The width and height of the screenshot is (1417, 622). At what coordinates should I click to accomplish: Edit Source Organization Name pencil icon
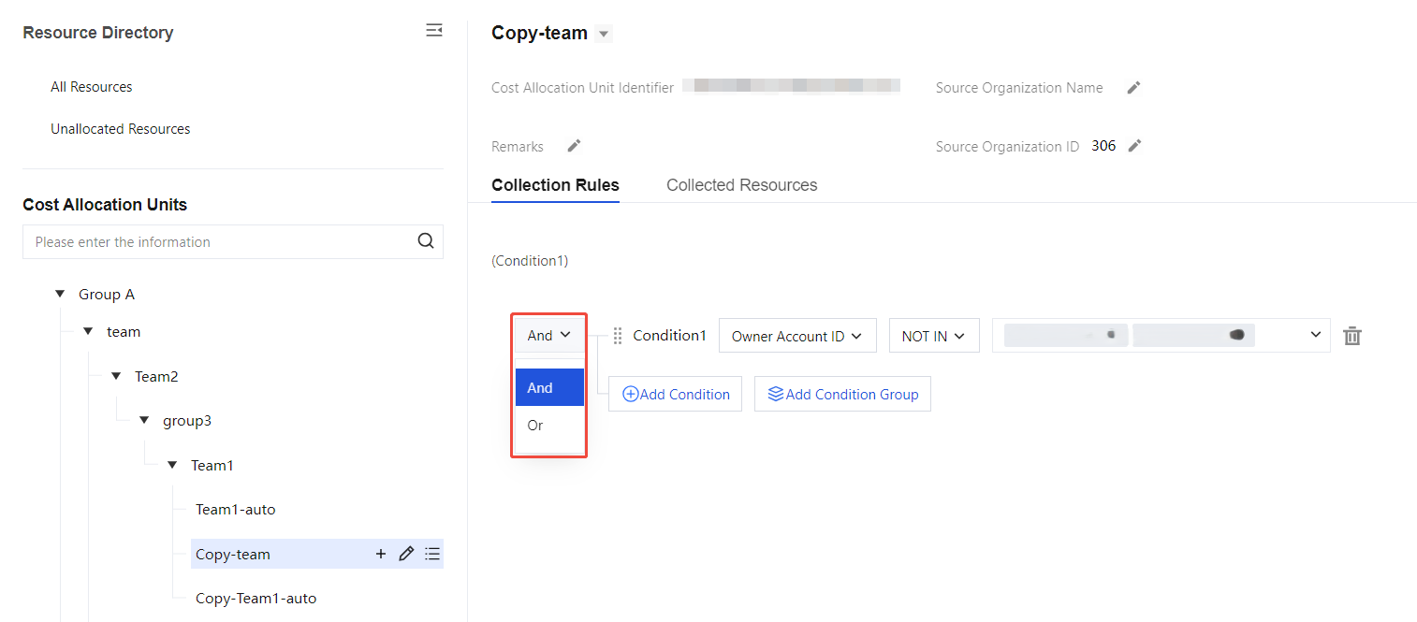click(1133, 88)
